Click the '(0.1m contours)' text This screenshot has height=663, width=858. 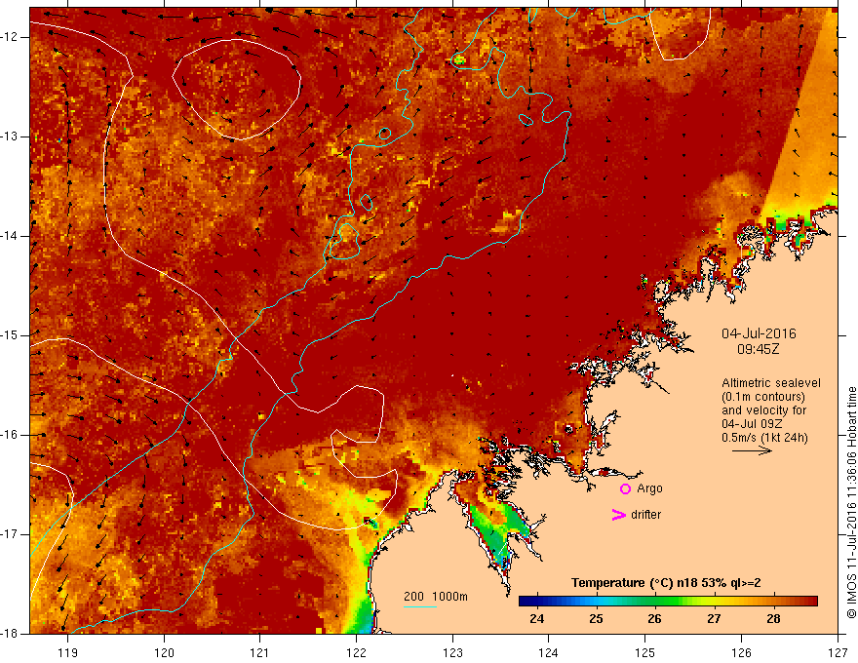[763, 397]
